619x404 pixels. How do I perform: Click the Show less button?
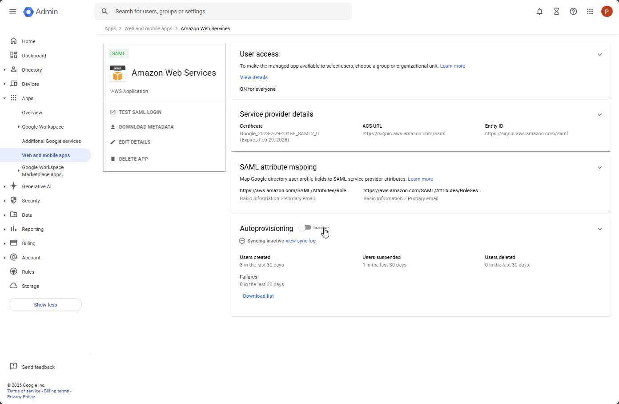tap(45, 305)
